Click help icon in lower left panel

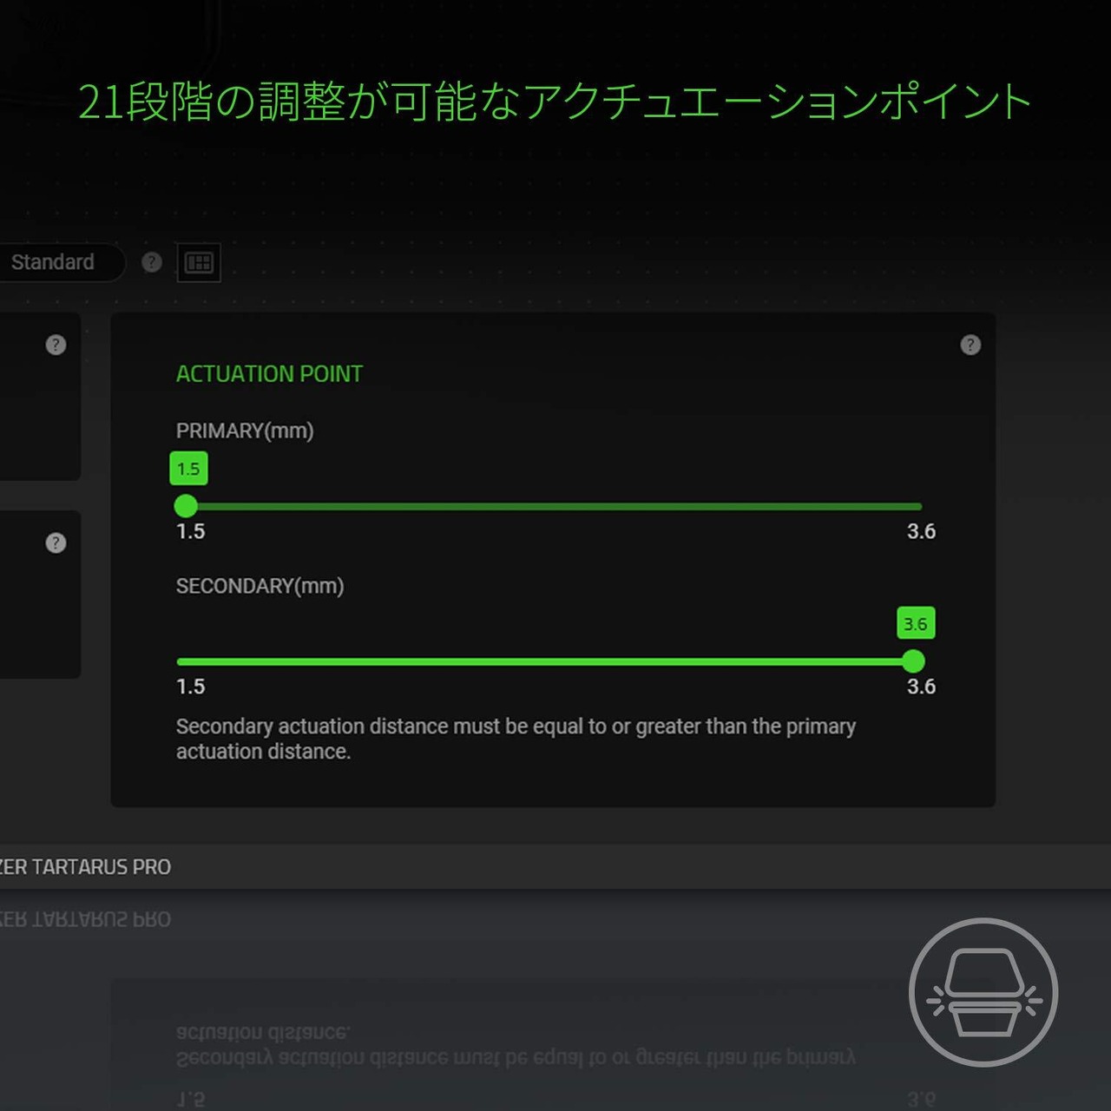56,542
